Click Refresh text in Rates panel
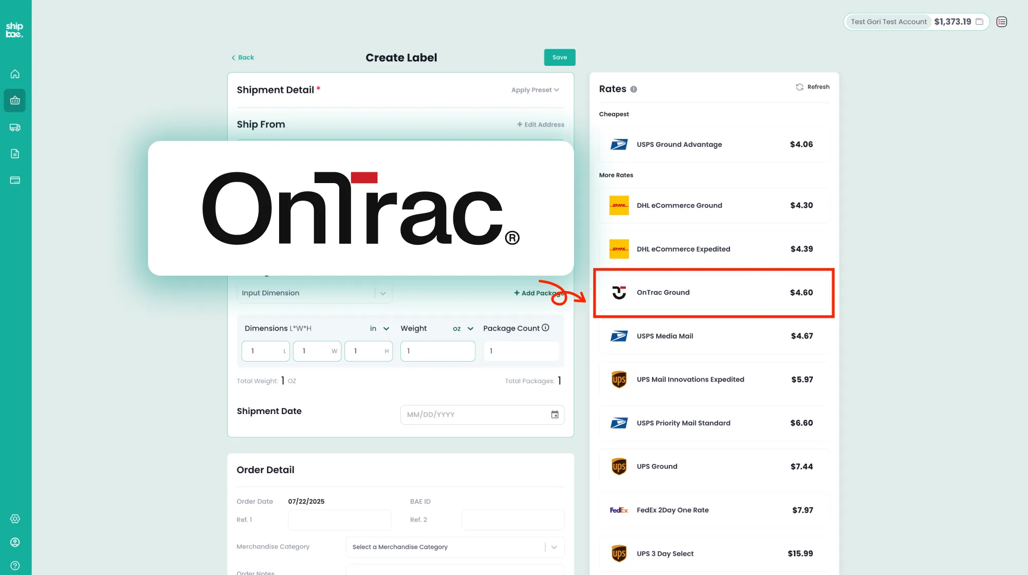This screenshot has width=1028, height=575. pyautogui.click(x=818, y=87)
